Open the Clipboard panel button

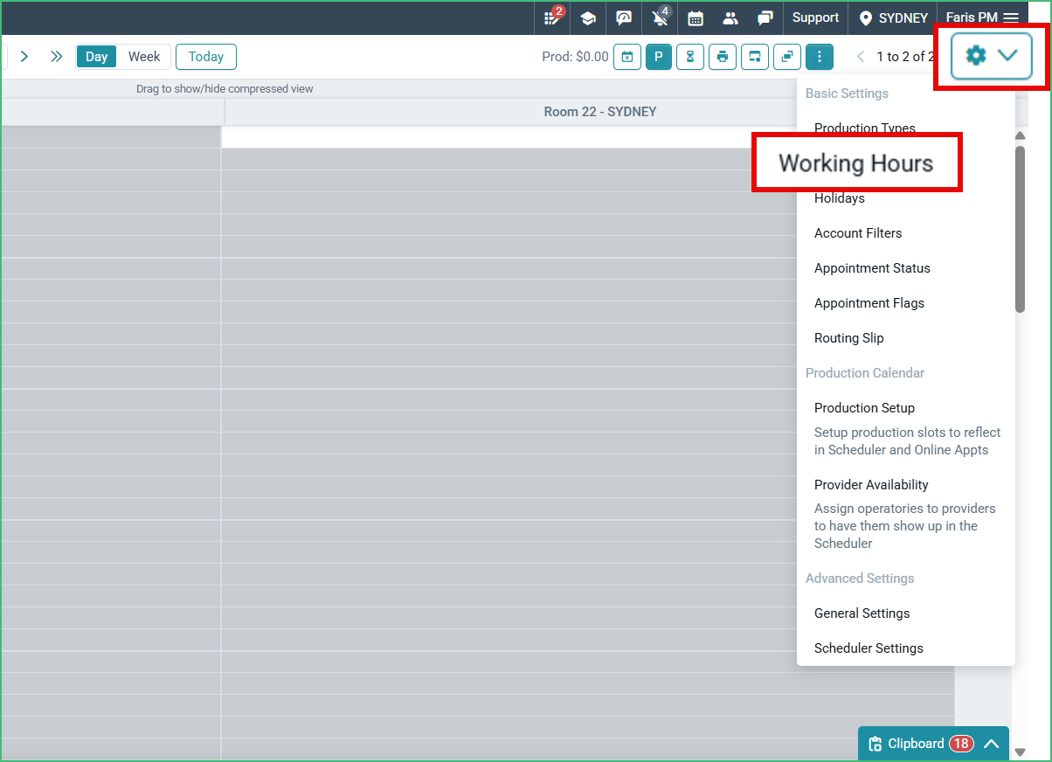click(933, 744)
